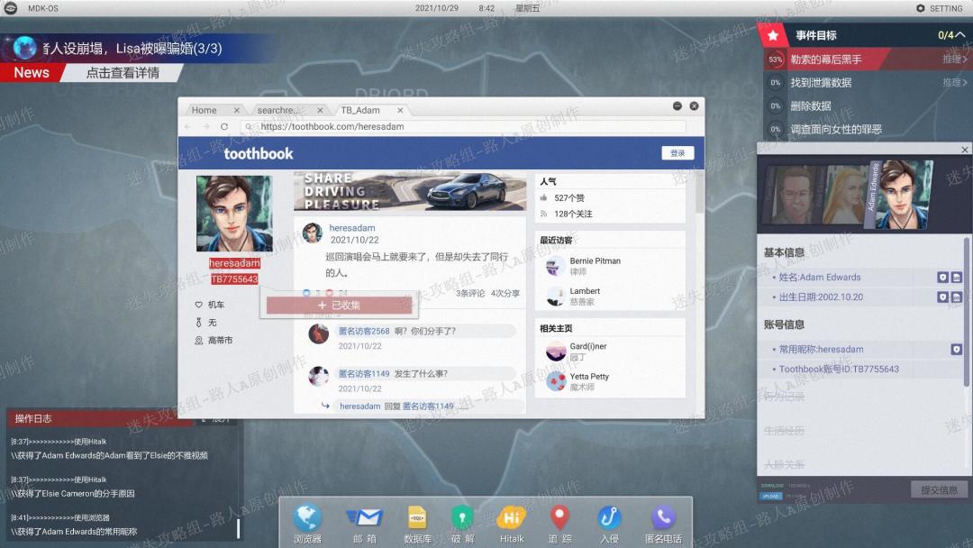973x548 pixels.
Task: Open Bernie Pitman's visitor profile
Action: pyautogui.click(x=595, y=261)
